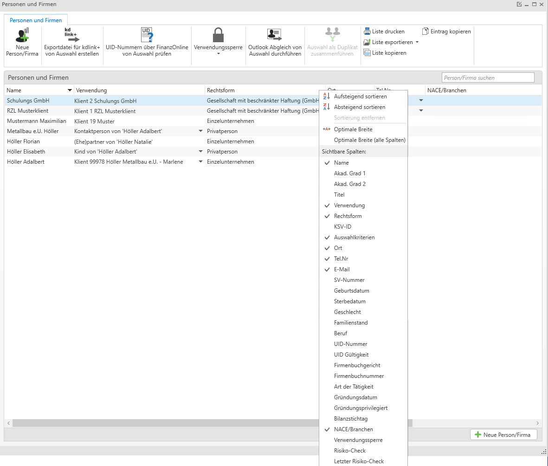Click the Person/Firma suchen search field
This screenshot has width=548, height=466.
488,78
